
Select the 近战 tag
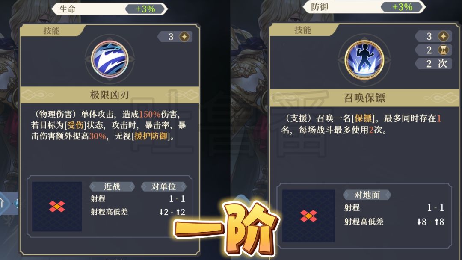pyautogui.click(x=112, y=187)
